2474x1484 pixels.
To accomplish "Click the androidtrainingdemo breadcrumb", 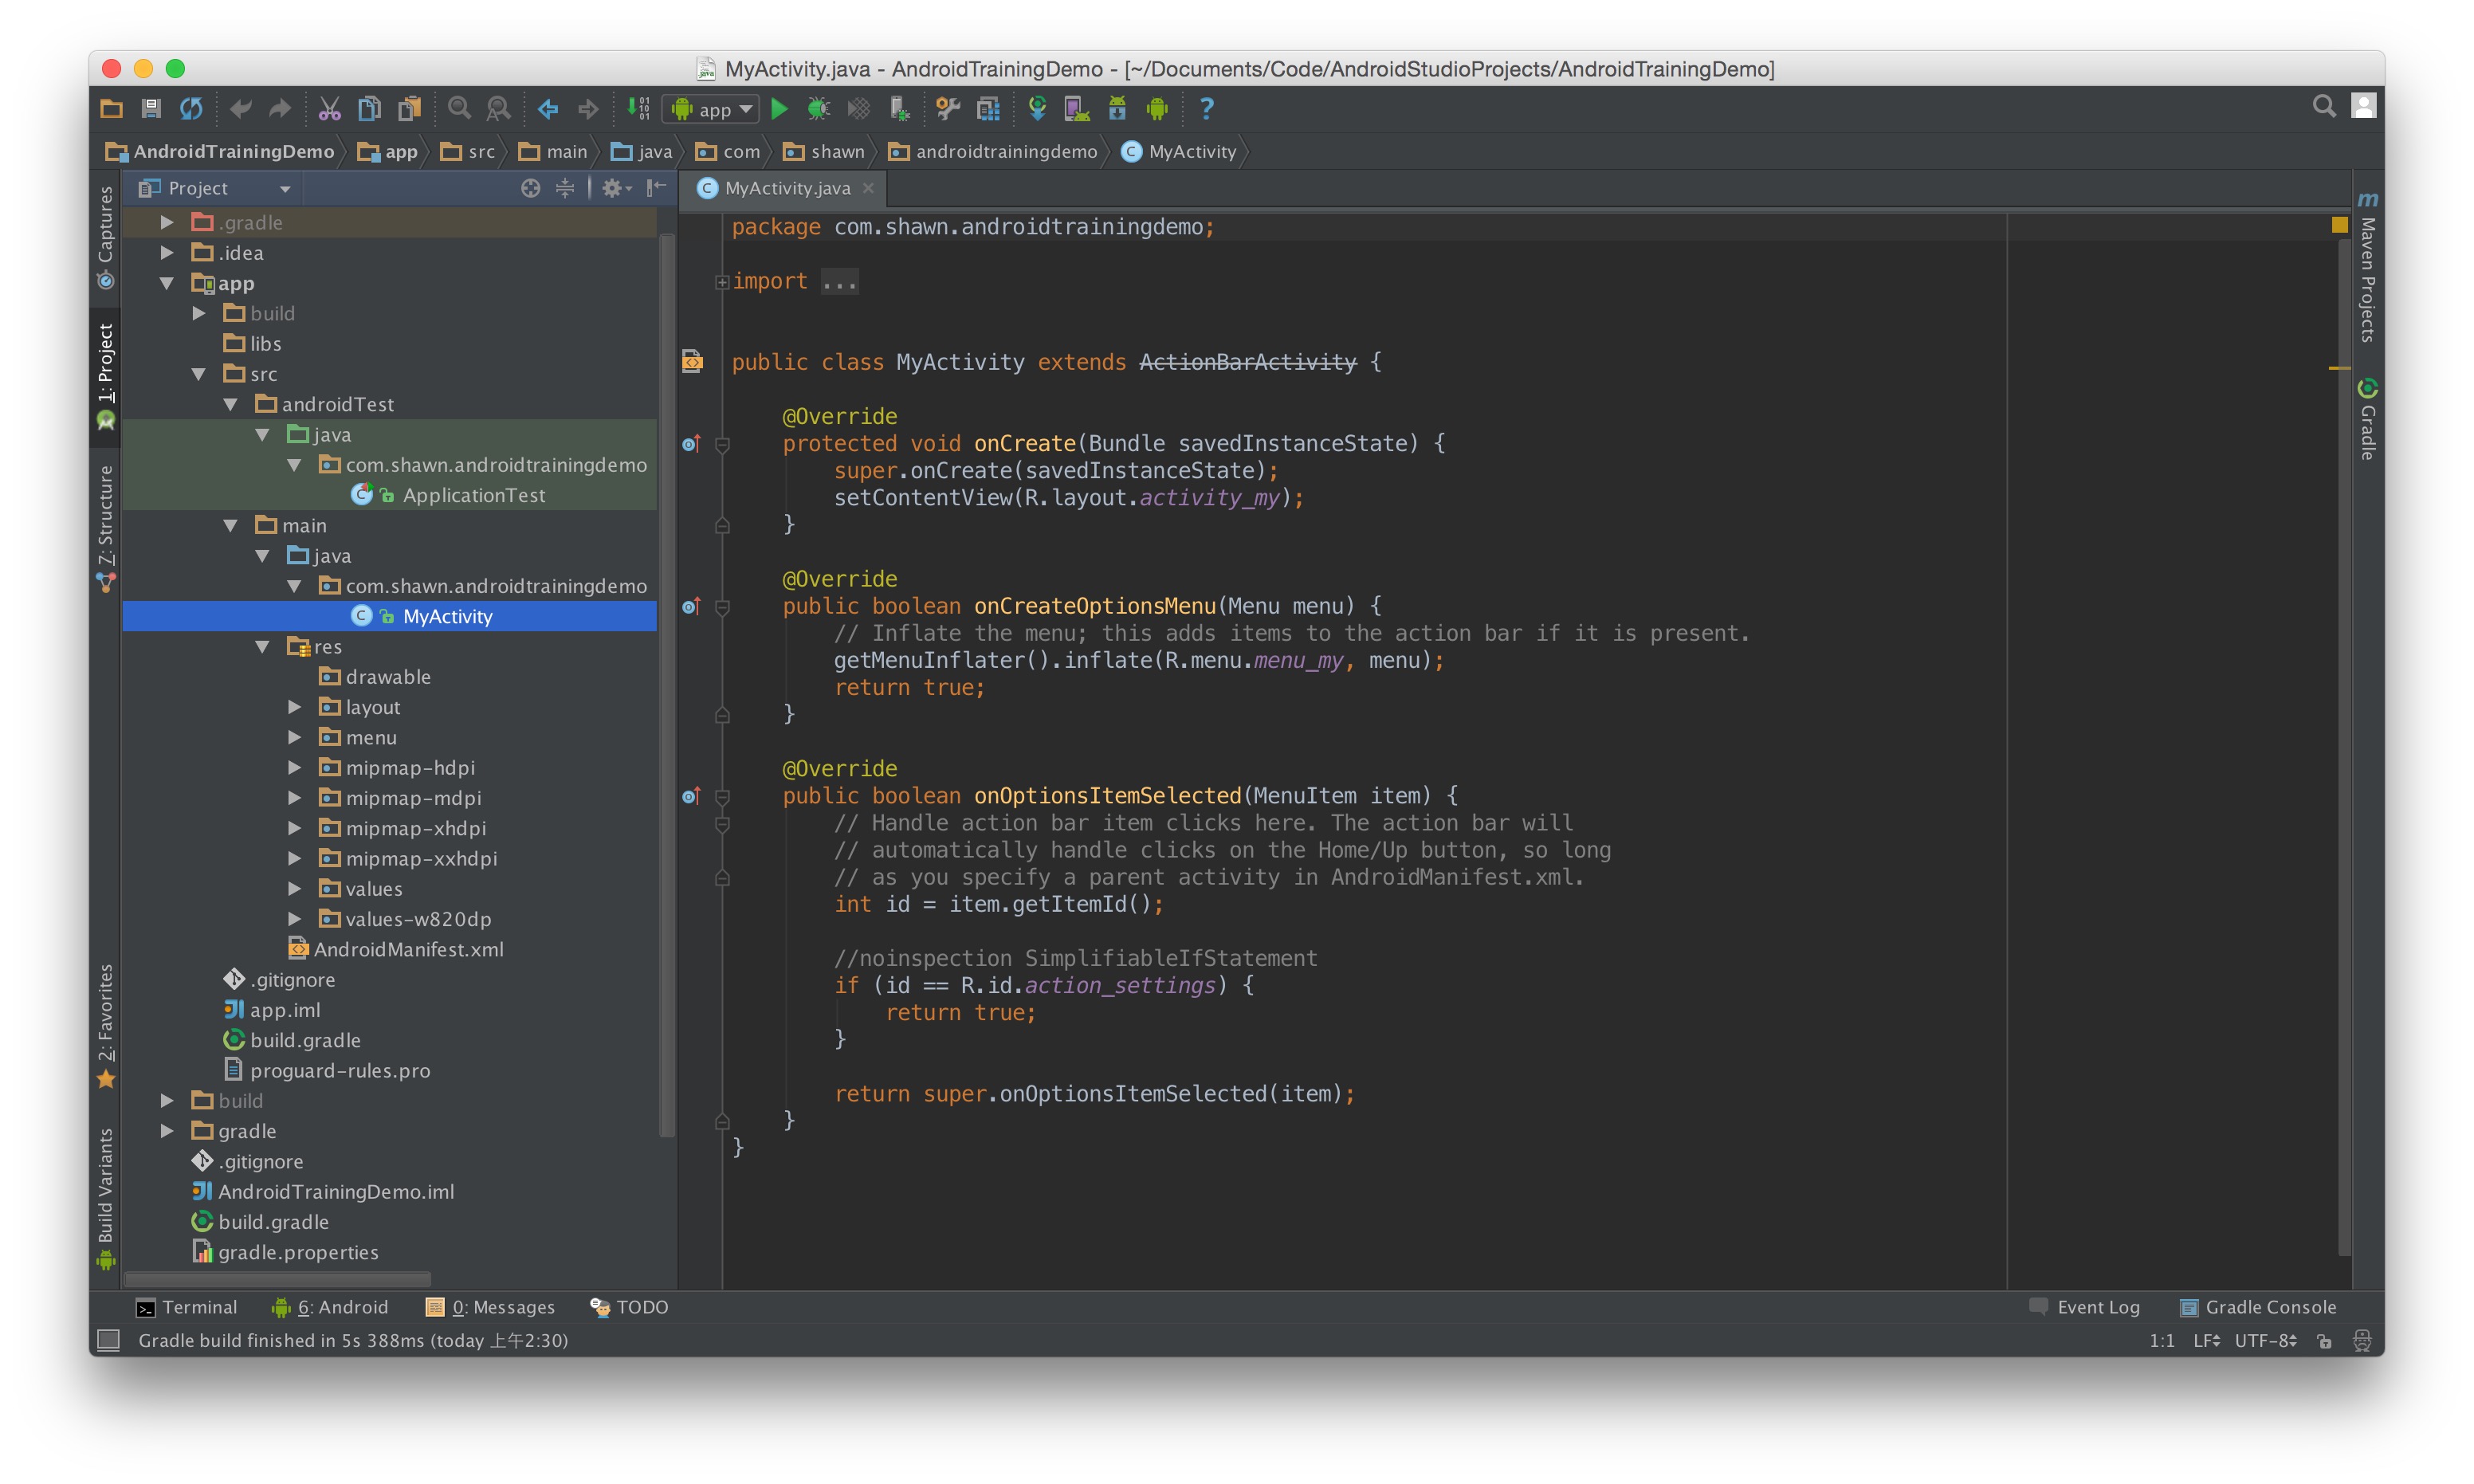I will pos(994,151).
